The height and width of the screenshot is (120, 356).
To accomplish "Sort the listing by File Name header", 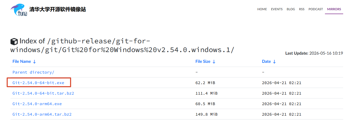I will (22, 62).
